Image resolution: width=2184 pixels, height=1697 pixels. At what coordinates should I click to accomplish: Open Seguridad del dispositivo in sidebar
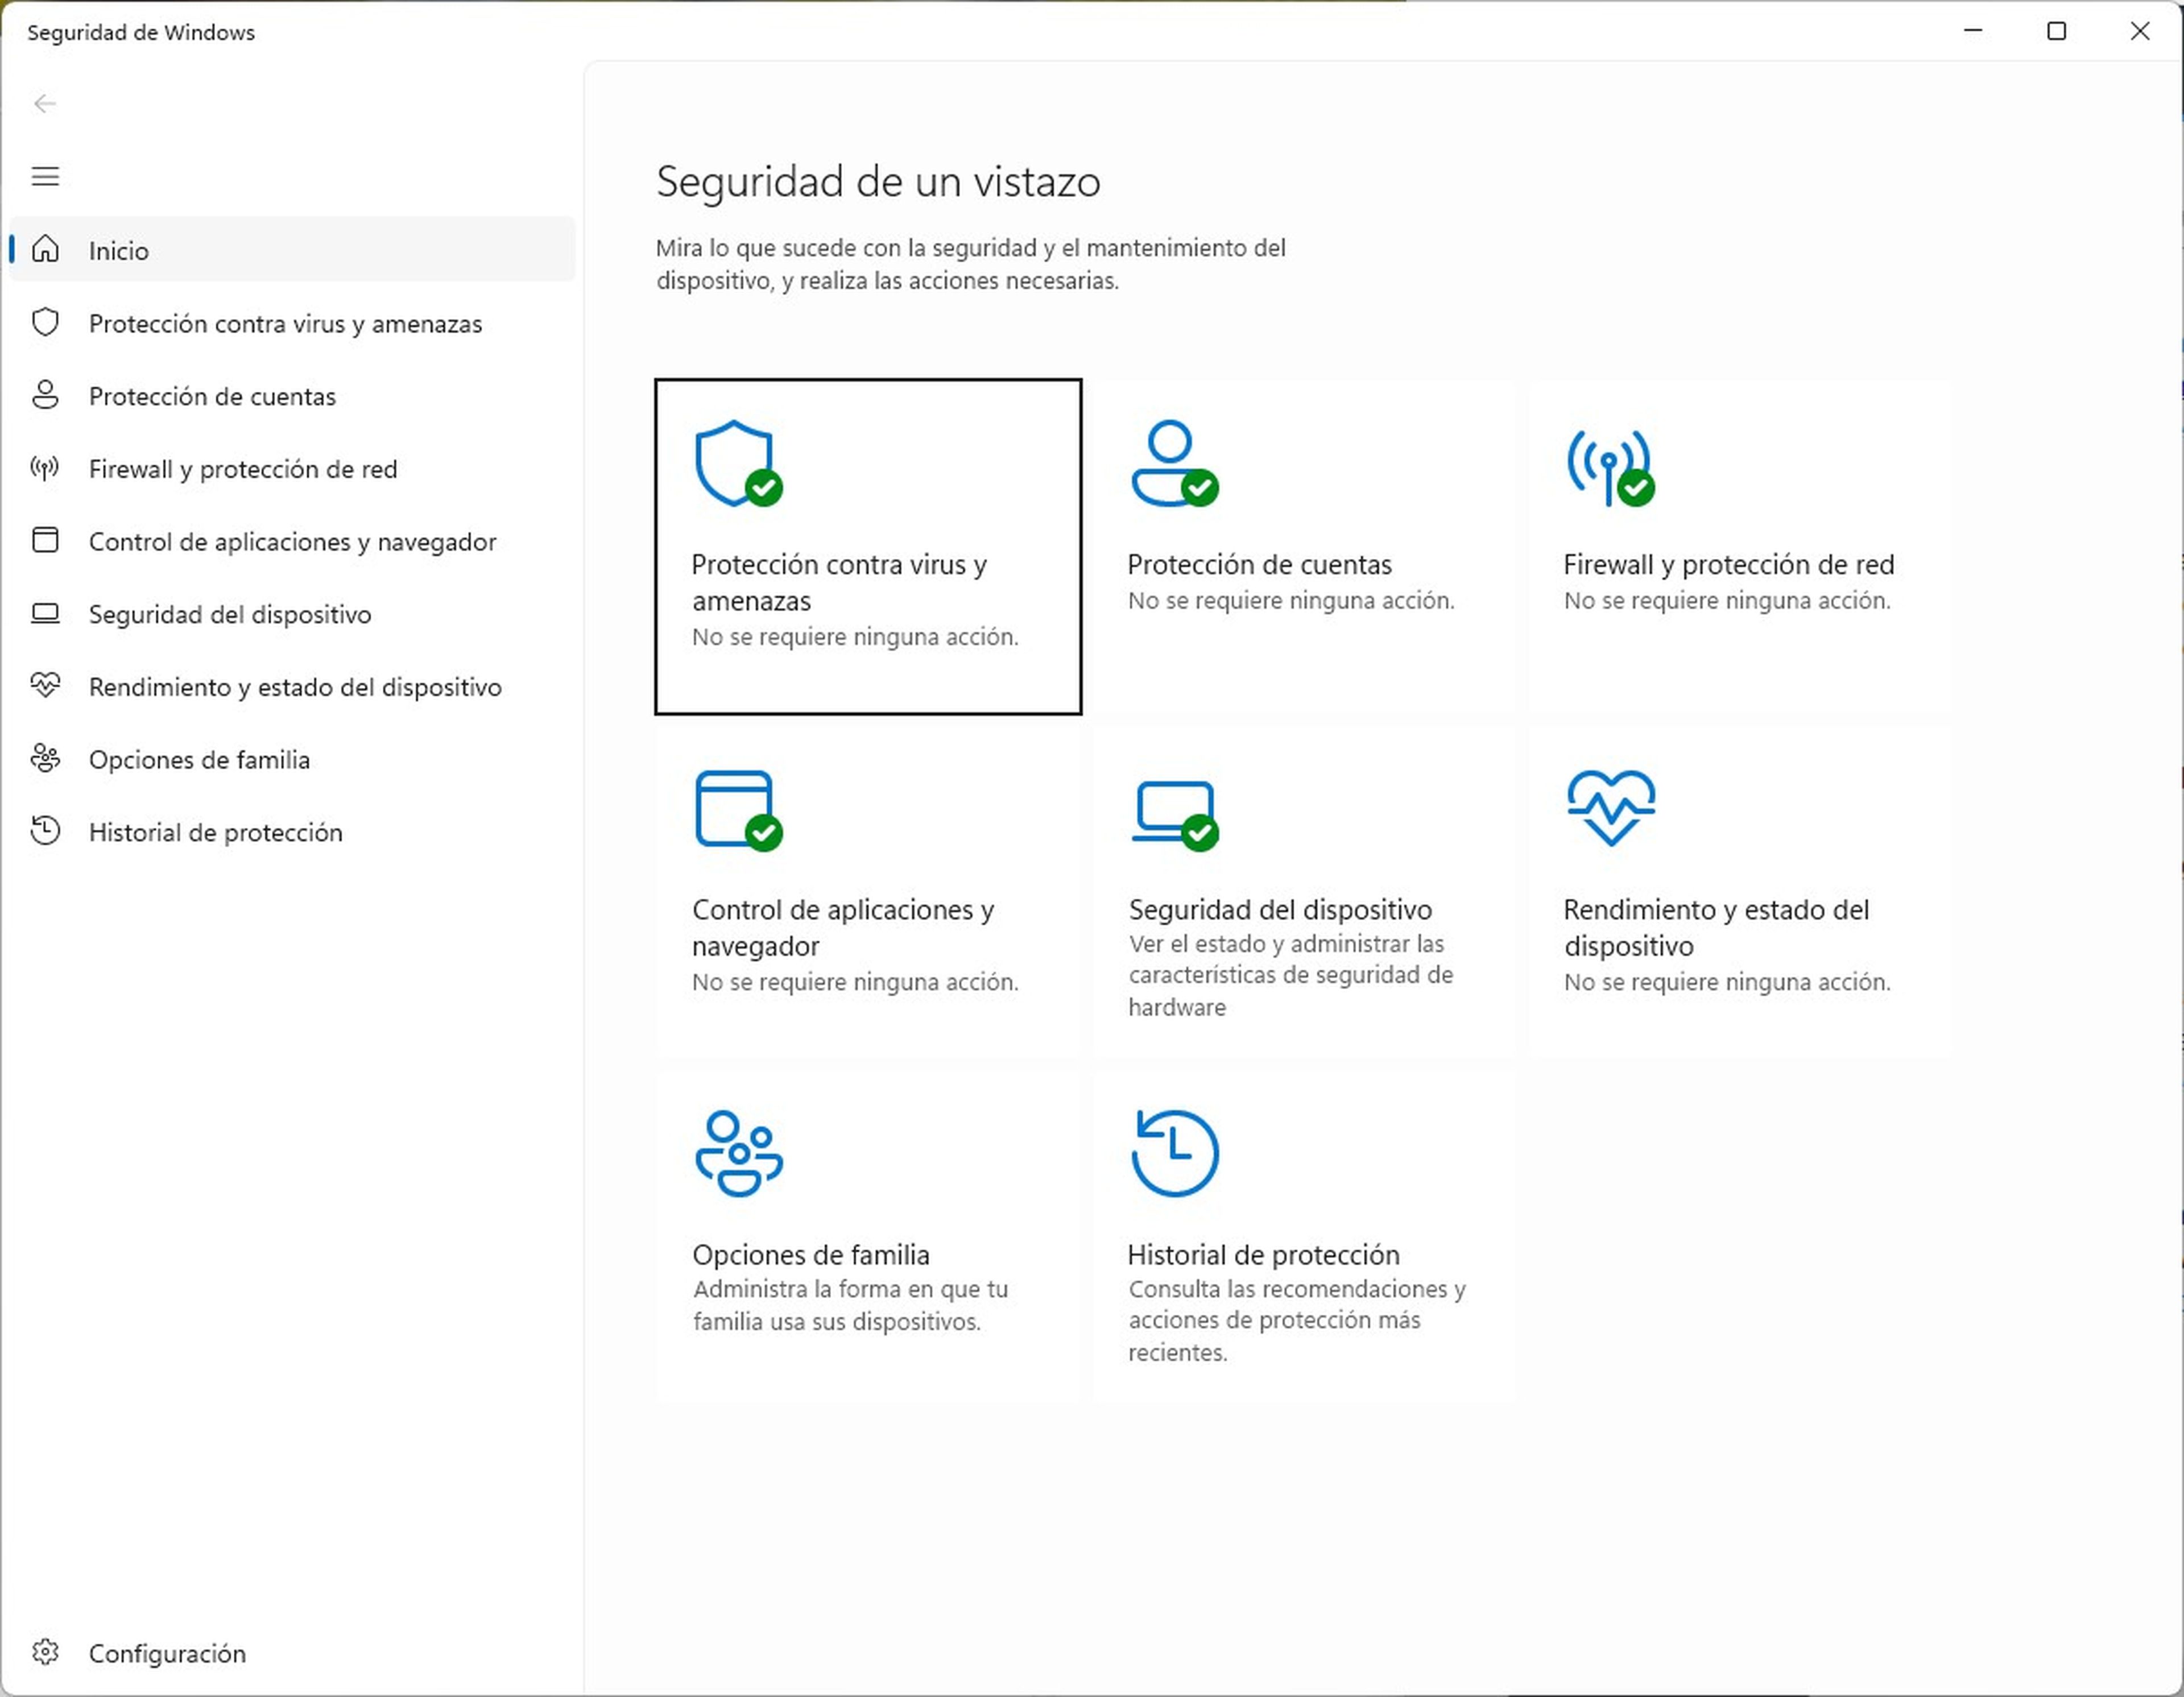pos(292,614)
